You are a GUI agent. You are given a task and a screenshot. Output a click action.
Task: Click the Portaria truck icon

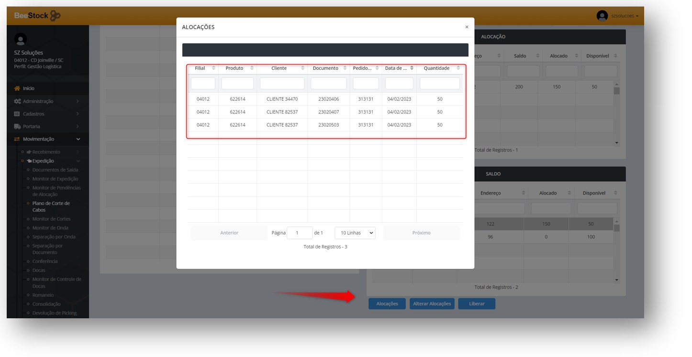[17, 127]
